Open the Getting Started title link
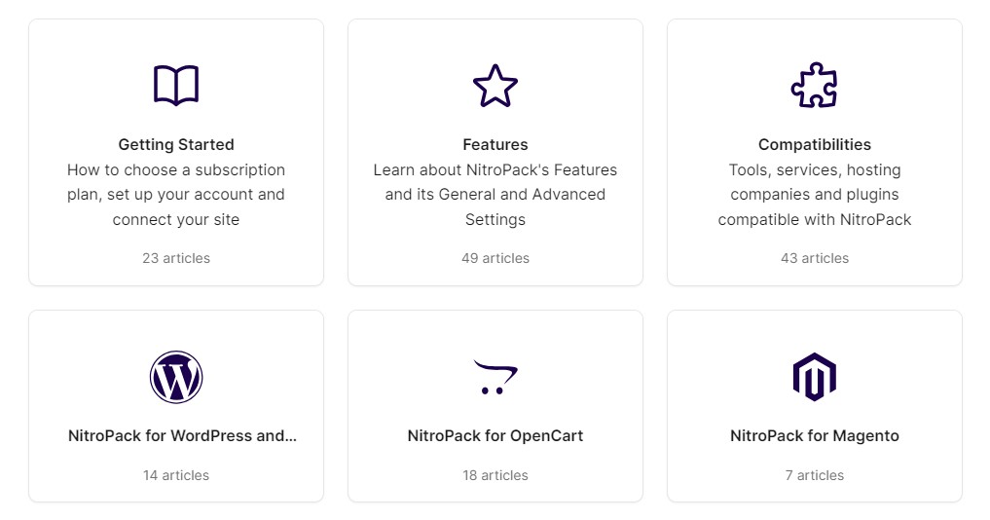This screenshot has height=520, width=990. pyautogui.click(x=176, y=144)
